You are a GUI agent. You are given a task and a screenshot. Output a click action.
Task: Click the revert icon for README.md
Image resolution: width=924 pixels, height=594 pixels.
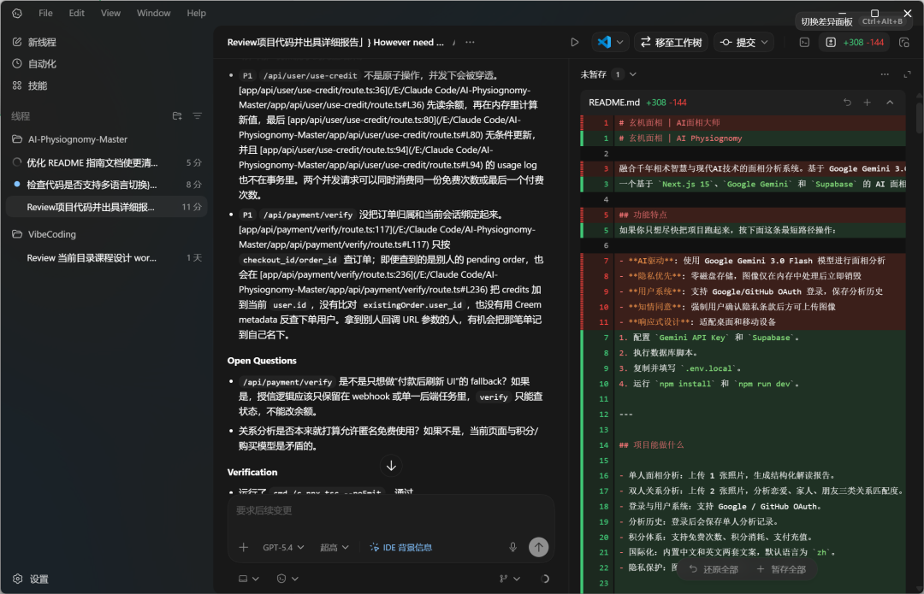847,102
